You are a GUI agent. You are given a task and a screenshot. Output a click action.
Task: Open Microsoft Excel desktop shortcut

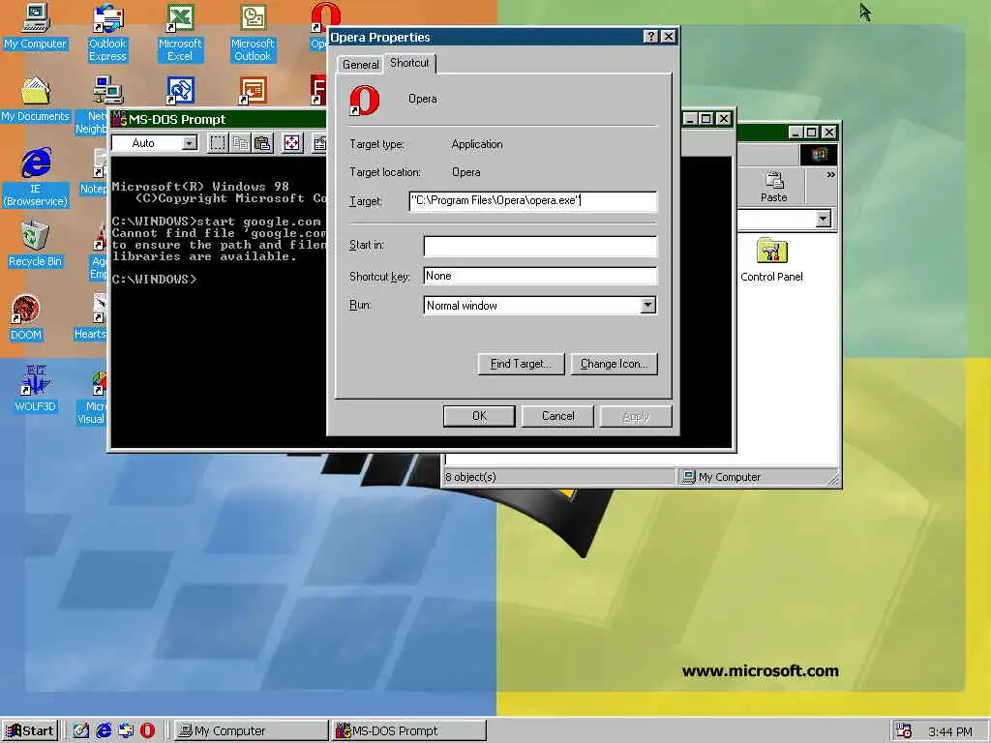pos(180,33)
